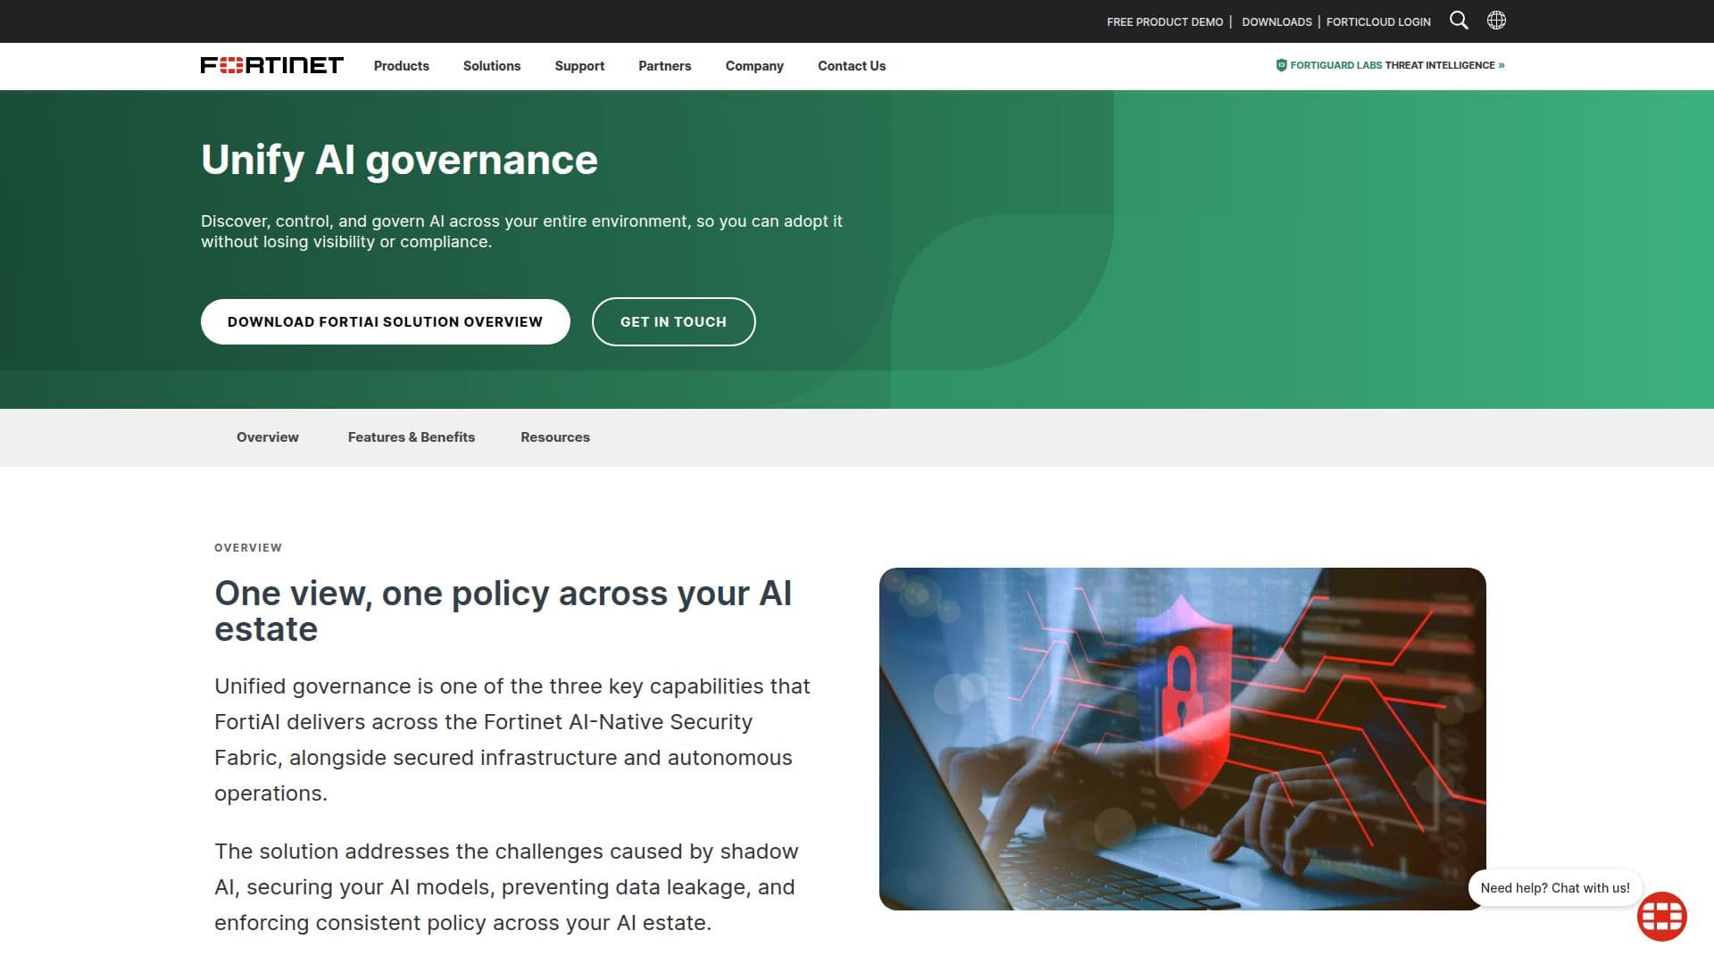
Task: Open the Products menu
Action: (402, 66)
